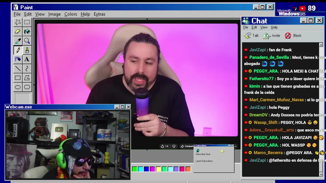The image size is (326, 183).
Task: Open the Extras menu in Paint
Action: (x=99, y=14)
